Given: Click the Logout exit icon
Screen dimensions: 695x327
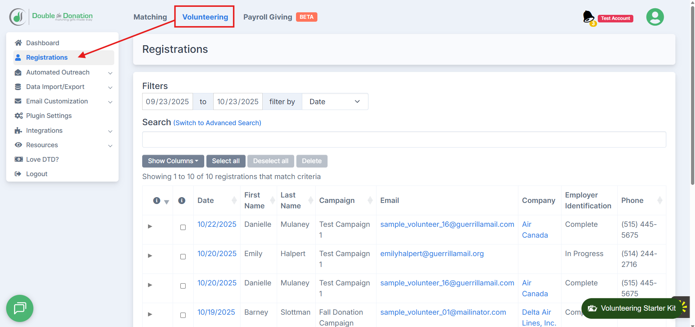Looking at the screenshot, I should click(x=18, y=174).
